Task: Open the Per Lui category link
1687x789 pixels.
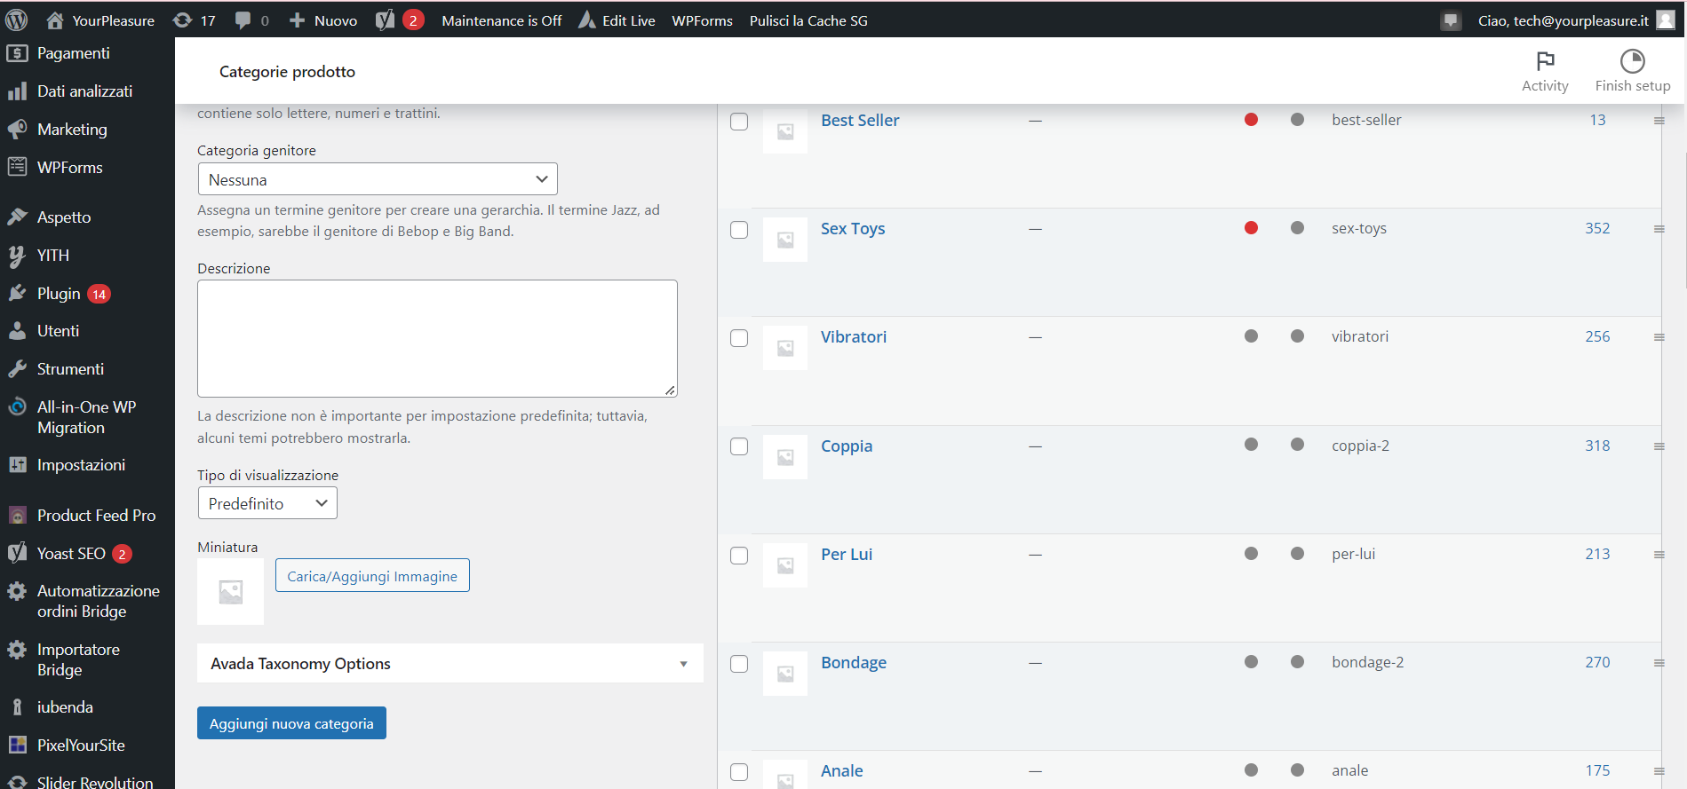Action: point(847,555)
